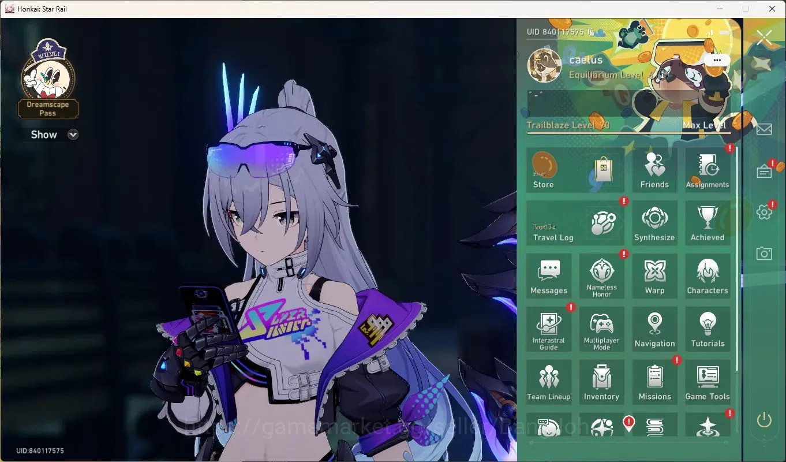Open the settings gear

tap(764, 213)
